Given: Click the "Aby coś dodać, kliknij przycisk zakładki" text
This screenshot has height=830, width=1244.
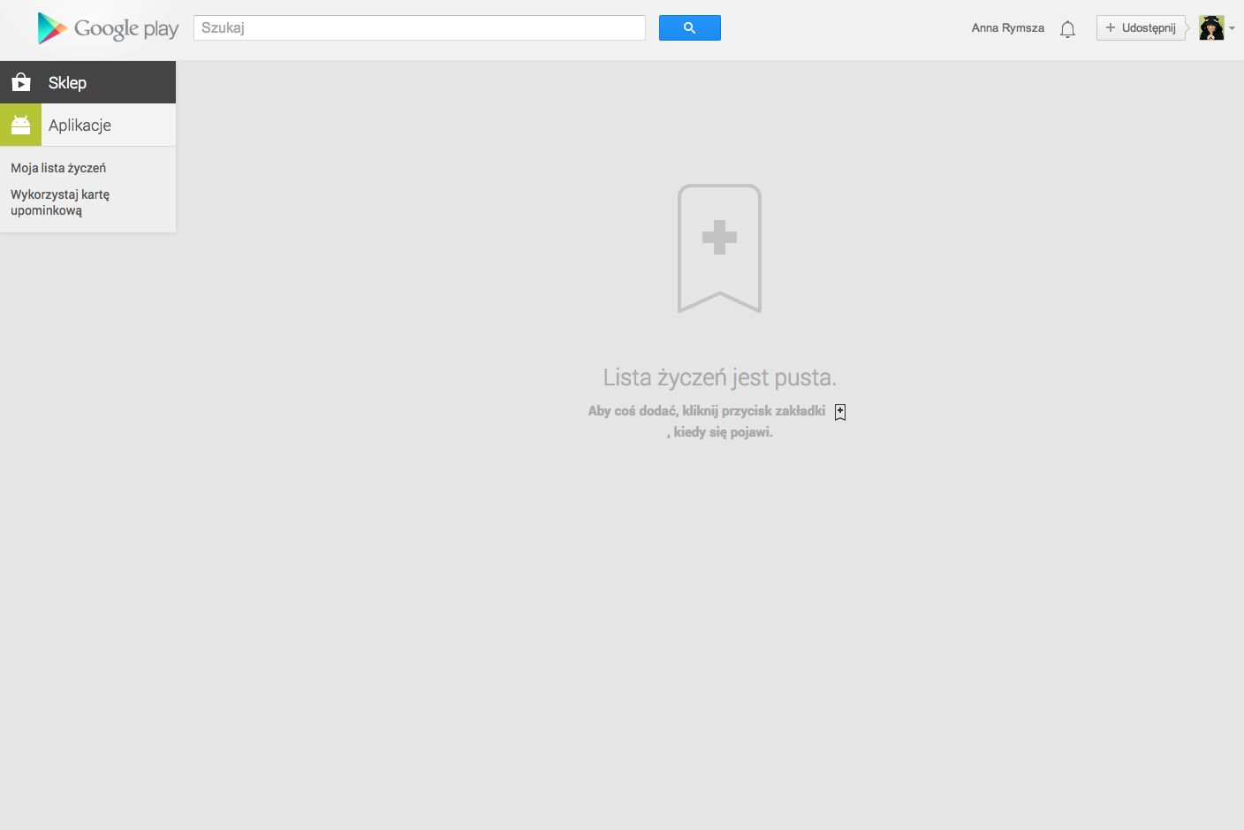Looking at the screenshot, I should tap(707, 411).
